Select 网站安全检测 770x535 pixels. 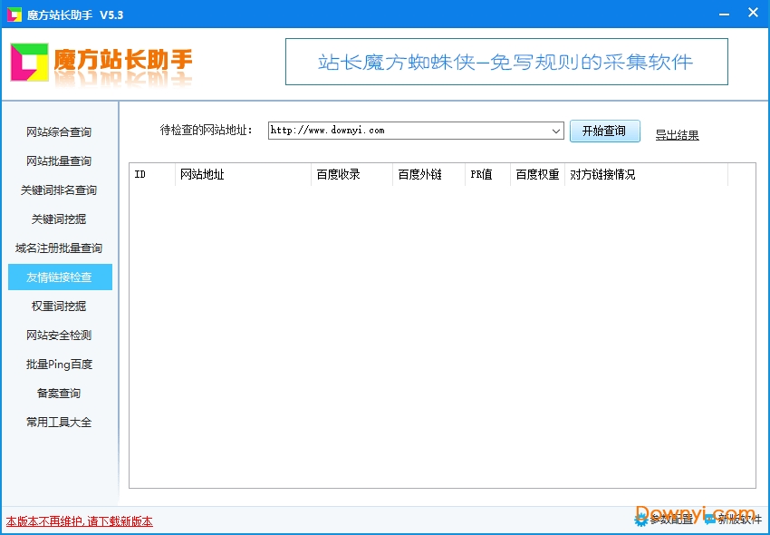[x=60, y=335]
